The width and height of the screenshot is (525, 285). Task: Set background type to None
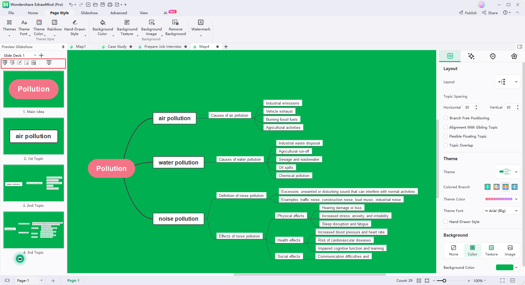click(454, 251)
